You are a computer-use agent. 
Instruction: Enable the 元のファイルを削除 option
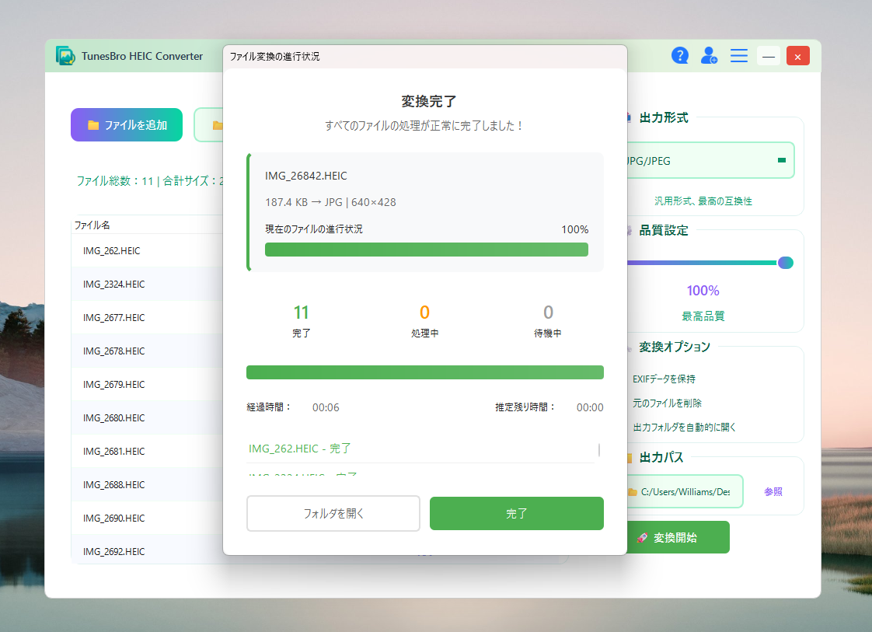[667, 403]
